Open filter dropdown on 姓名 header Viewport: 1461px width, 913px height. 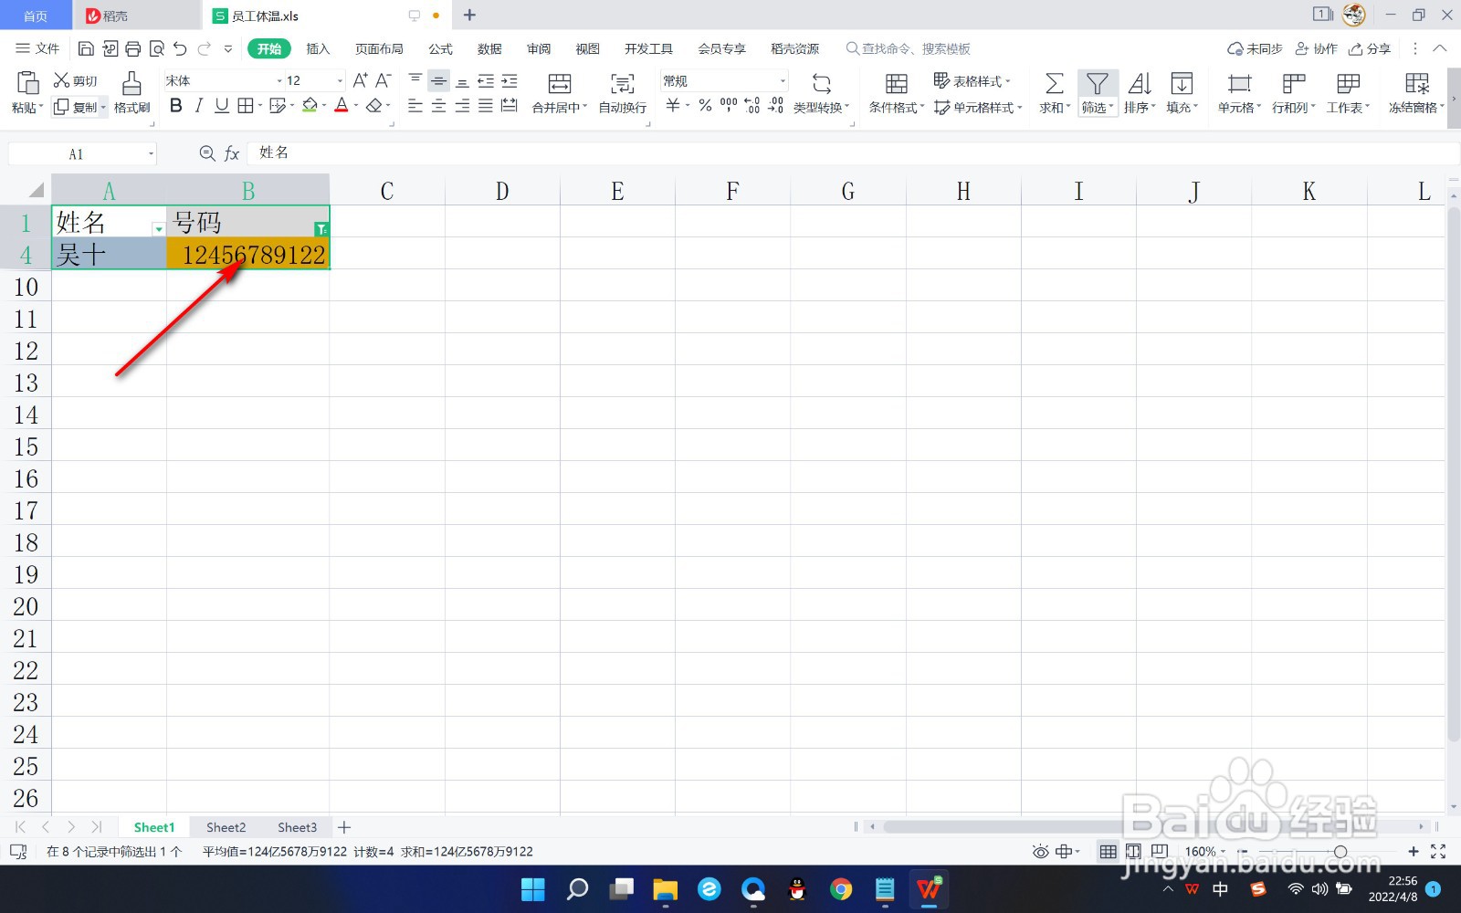[159, 229]
